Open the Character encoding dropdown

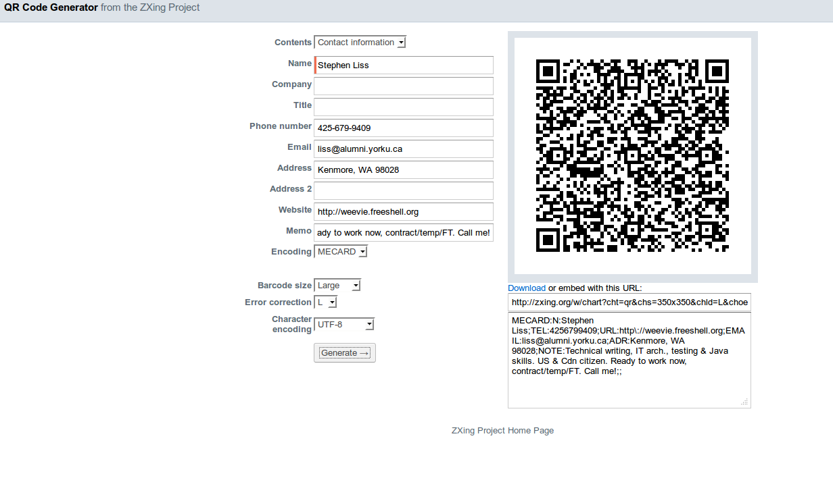344,324
